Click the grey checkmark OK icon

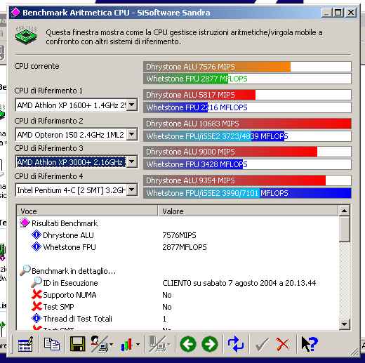point(262,344)
